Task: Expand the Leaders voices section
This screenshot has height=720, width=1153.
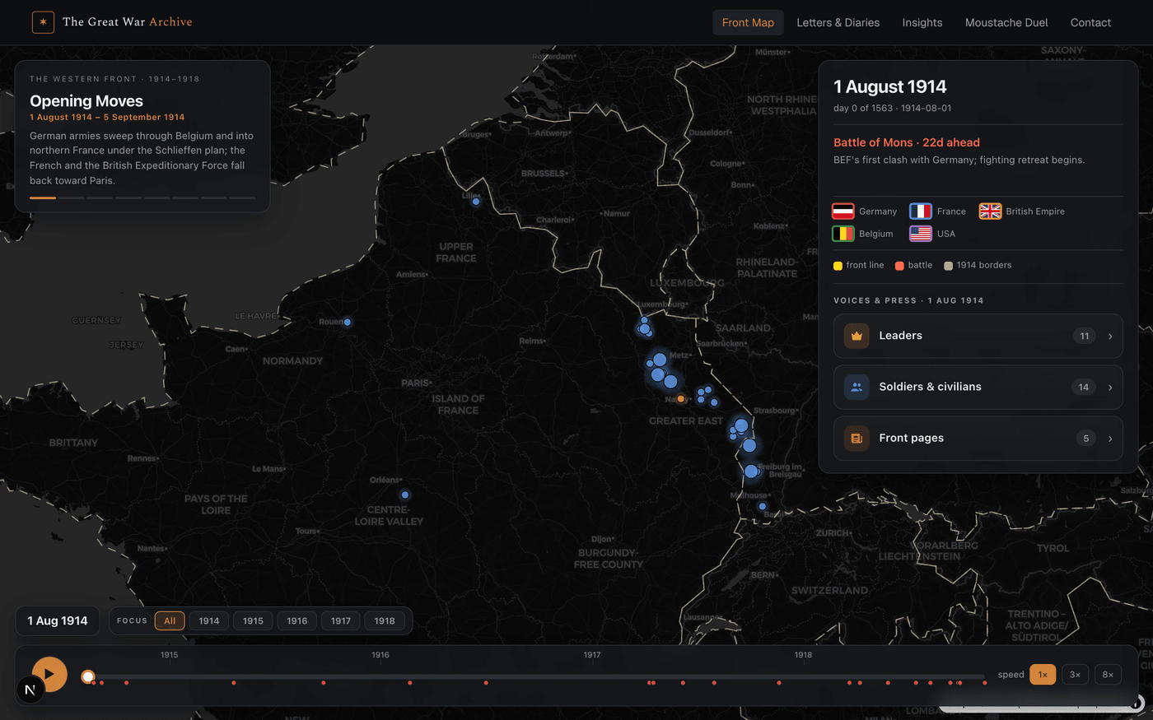Action: tap(978, 336)
